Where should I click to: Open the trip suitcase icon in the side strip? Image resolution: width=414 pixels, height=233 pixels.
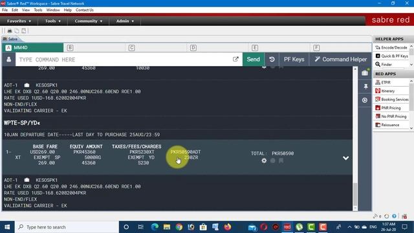coord(365,72)
